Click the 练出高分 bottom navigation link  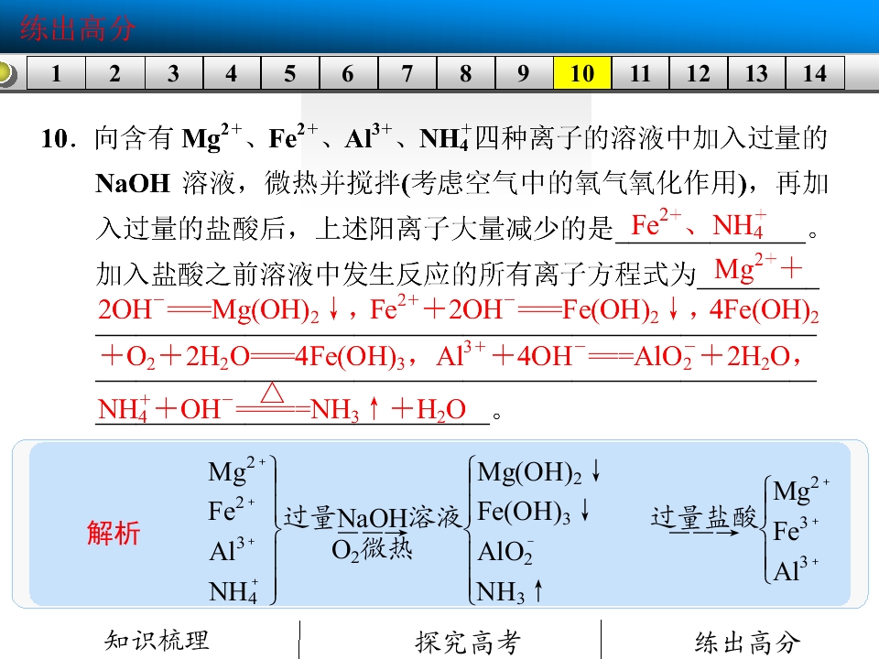748,643
